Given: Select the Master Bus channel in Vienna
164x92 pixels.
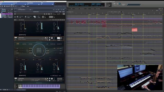Looking at the screenshot, I should (6, 9).
